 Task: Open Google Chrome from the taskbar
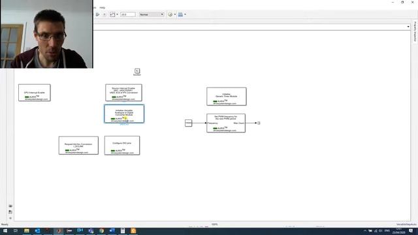click(102, 230)
